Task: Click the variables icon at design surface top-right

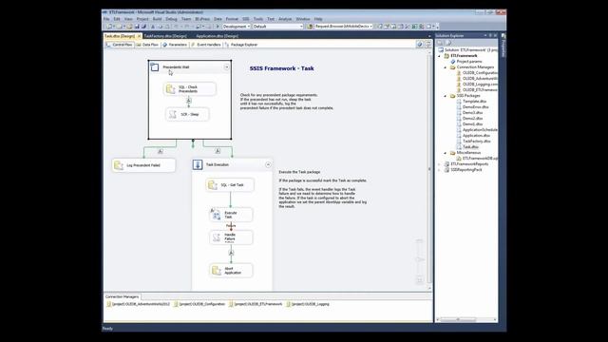Action: (420, 45)
